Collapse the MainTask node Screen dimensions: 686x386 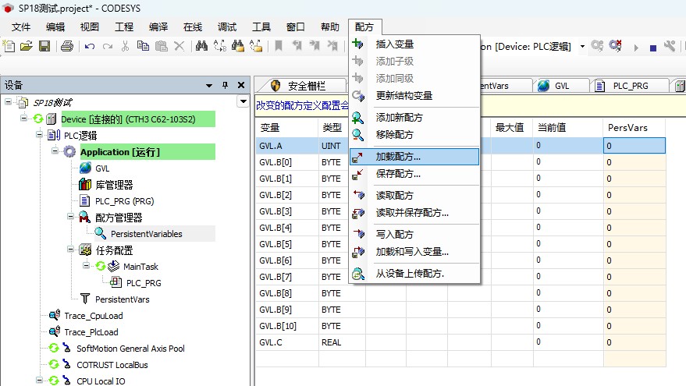pyautogui.click(x=86, y=265)
